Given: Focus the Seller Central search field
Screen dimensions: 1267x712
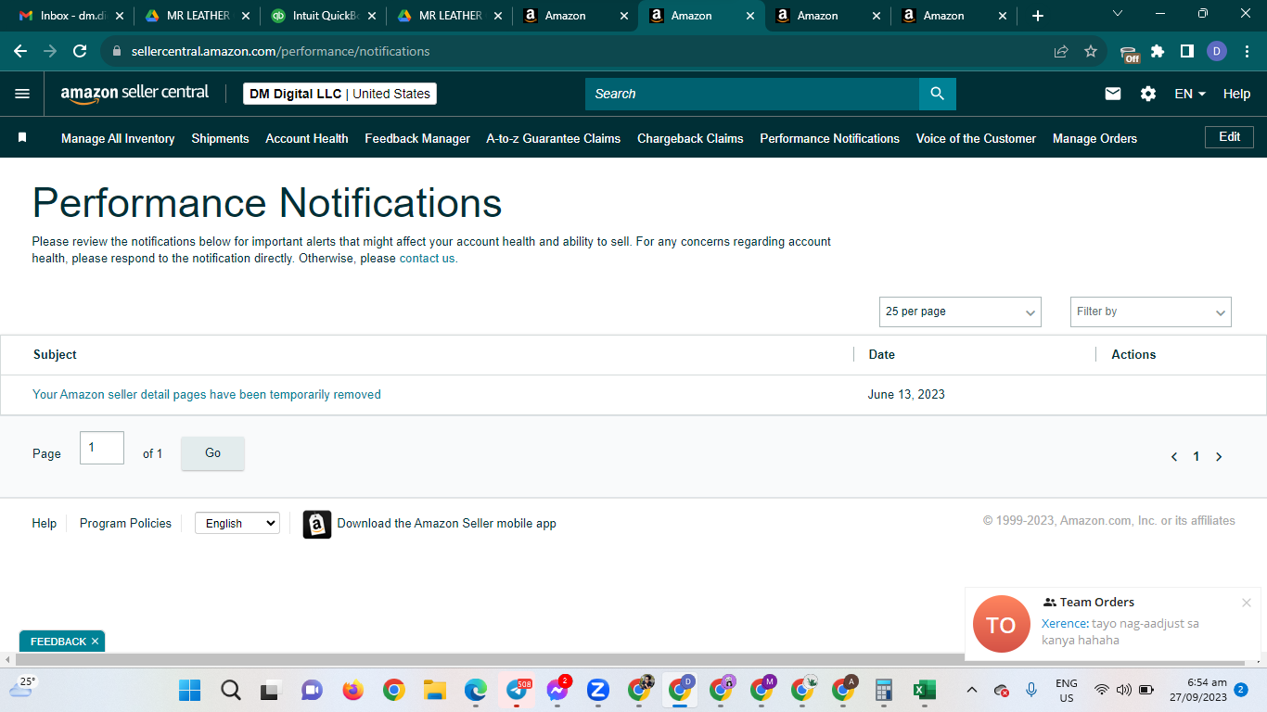Looking at the screenshot, I should coord(751,94).
